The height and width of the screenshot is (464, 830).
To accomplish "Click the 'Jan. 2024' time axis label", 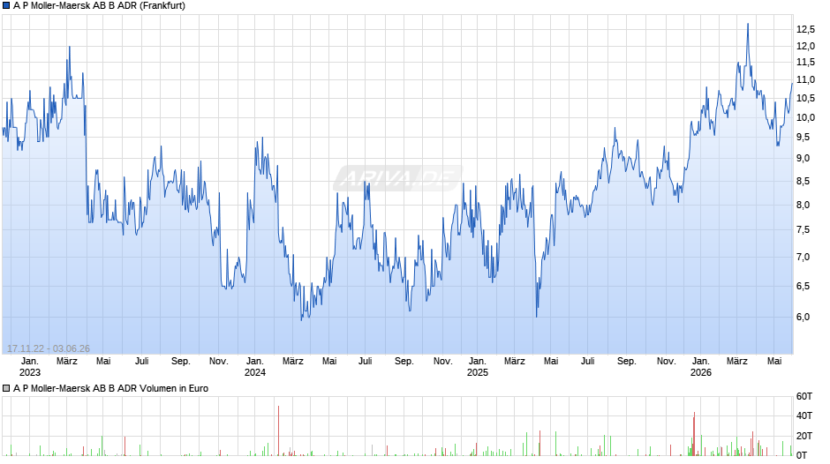I will [254, 367].
